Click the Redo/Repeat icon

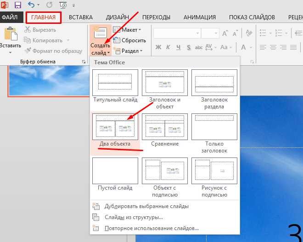click(49, 5)
